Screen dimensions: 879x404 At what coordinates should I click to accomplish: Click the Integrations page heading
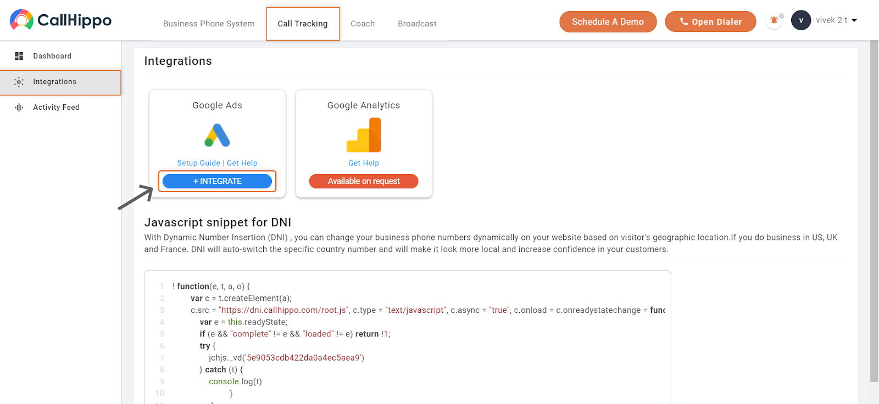[178, 61]
